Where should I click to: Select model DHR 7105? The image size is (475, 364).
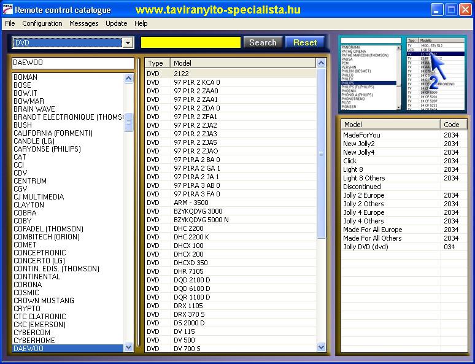click(x=231, y=271)
